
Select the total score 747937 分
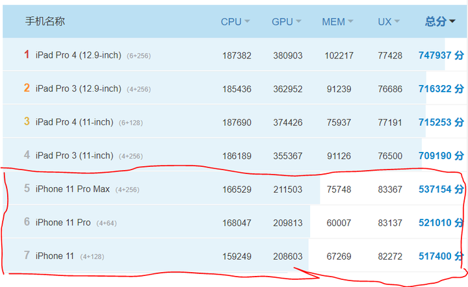[441, 55]
